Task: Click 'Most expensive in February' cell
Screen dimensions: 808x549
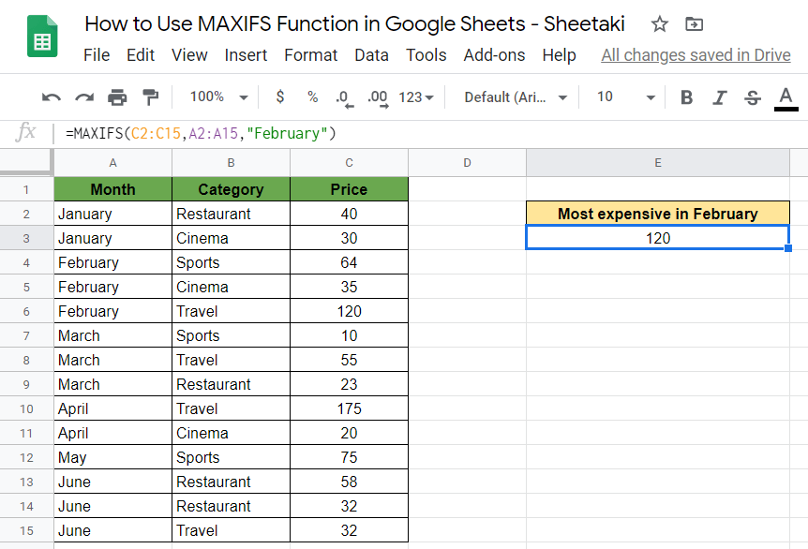Action: pyautogui.click(x=658, y=214)
